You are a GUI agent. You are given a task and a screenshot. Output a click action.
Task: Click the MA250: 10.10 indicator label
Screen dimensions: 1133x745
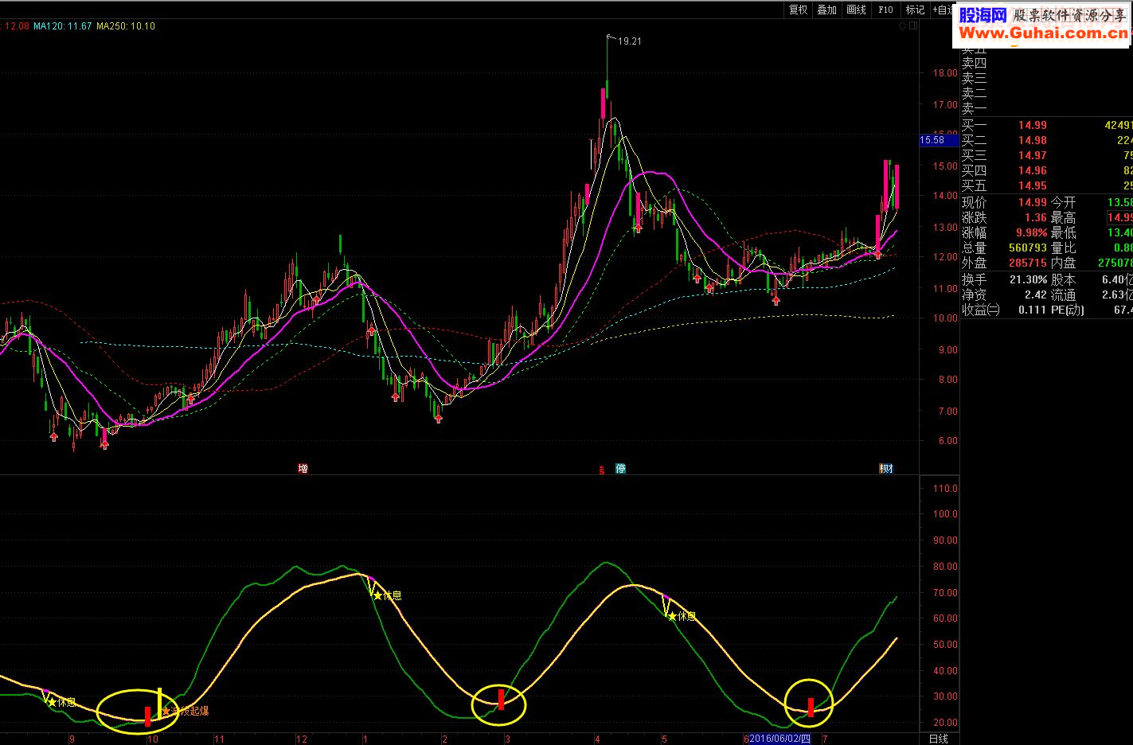click(126, 26)
